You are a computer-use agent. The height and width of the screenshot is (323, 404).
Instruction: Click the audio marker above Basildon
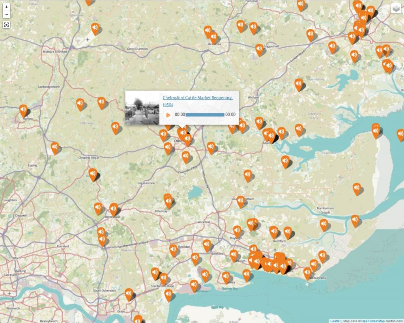click(173, 250)
